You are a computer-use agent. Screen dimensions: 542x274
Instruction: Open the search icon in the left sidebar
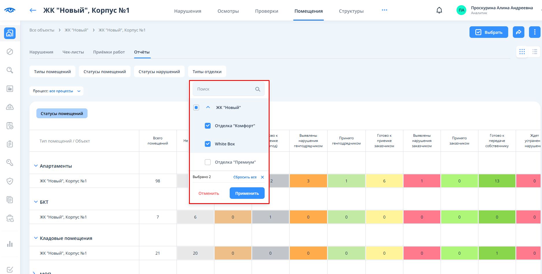tap(10, 70)
